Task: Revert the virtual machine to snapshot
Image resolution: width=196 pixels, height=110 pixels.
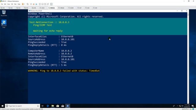Action: pos(34,4)
